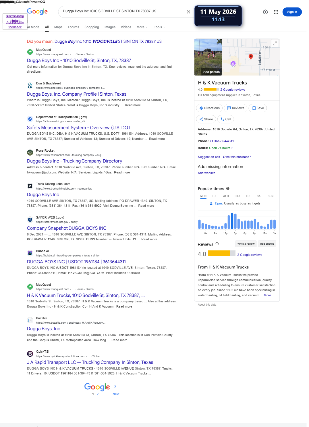Click the Dun & Bradstreet favicon
The height and width of the screenshot is (427, 309).
[x=30, y=85]
